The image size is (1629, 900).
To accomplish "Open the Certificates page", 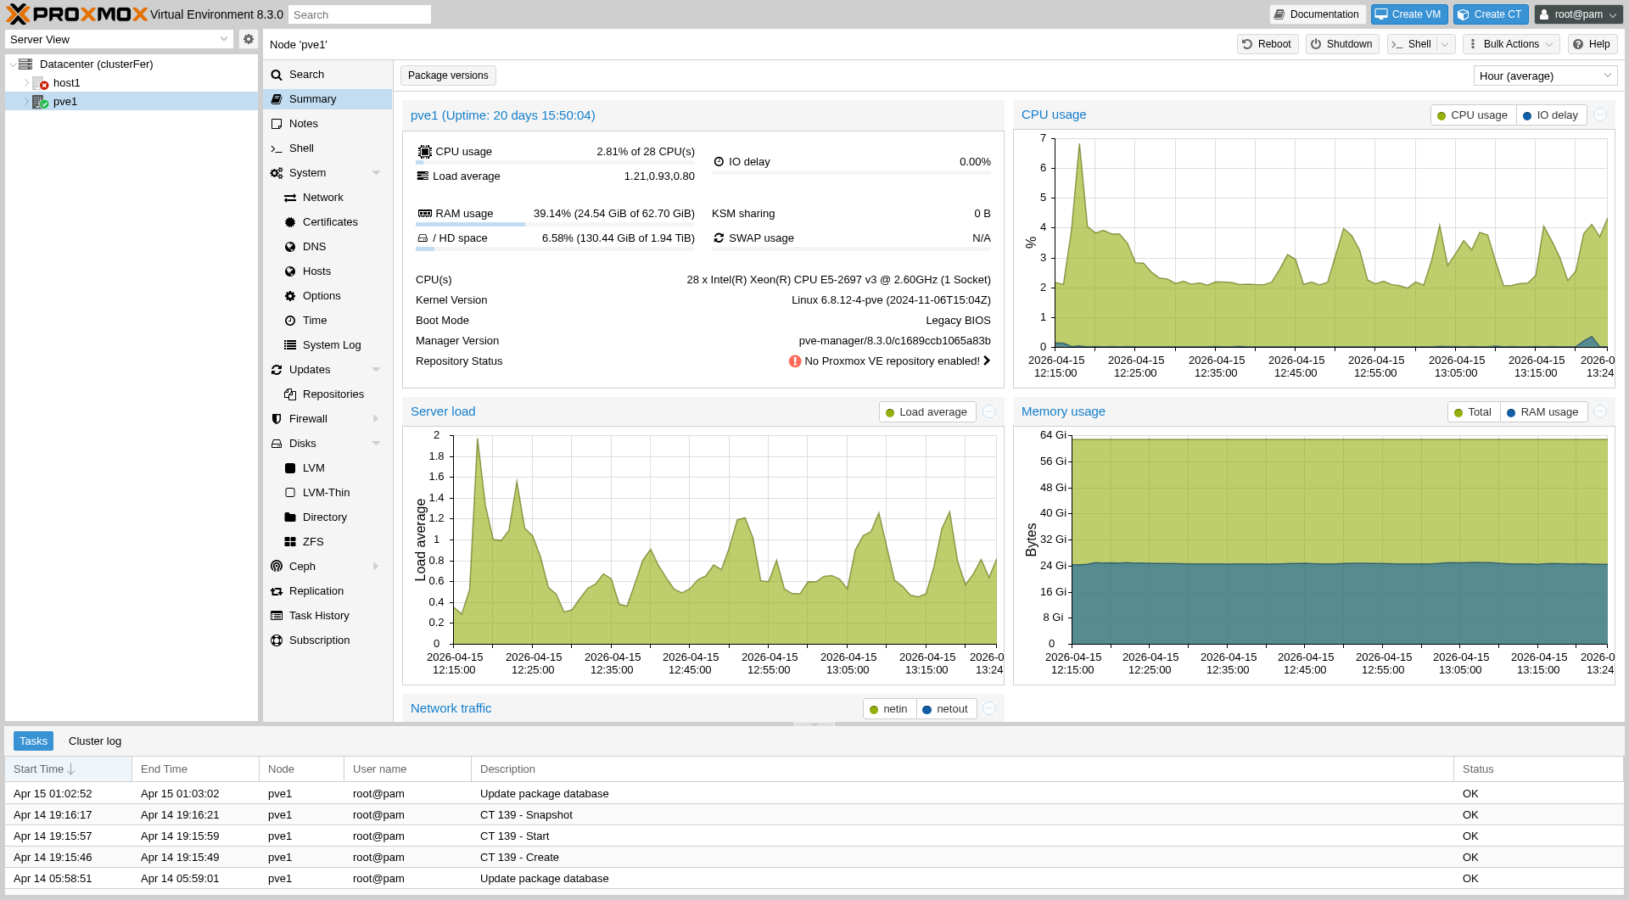I will [330, 222].
